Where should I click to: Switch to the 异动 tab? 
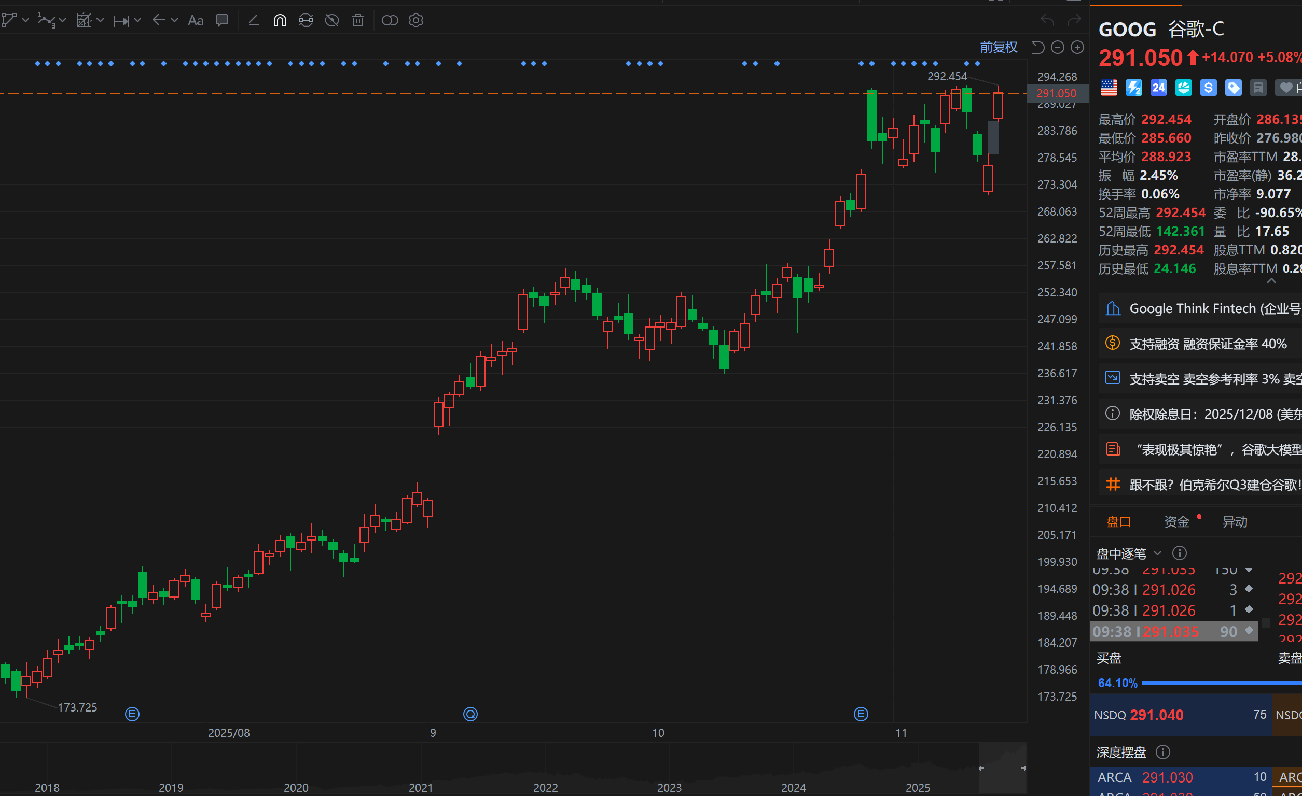(1235, 521)
